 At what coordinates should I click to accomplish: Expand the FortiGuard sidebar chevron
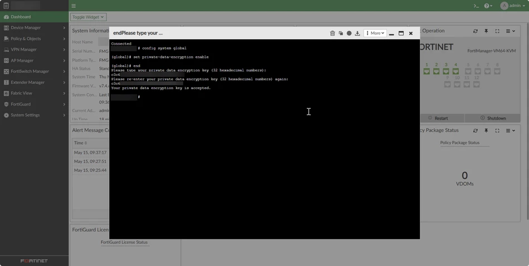64,104
